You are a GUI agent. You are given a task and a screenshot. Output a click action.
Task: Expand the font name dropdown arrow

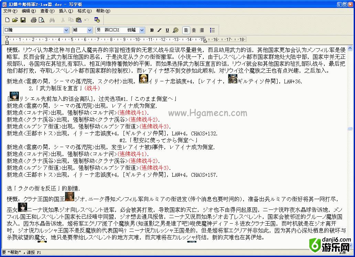pos(66,30)
